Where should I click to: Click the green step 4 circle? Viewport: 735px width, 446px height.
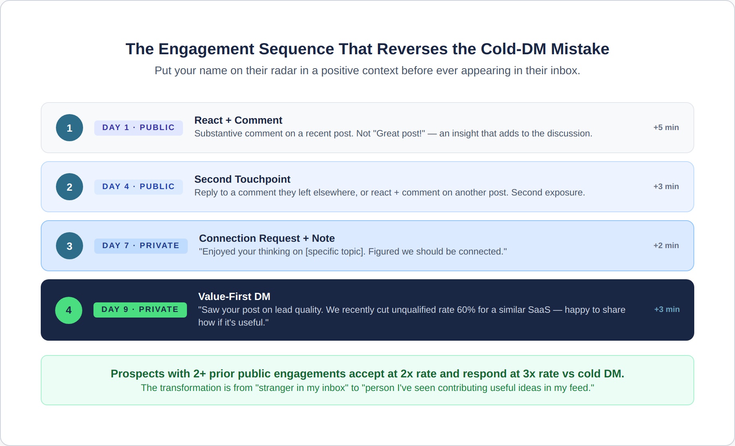pos(69,310)
